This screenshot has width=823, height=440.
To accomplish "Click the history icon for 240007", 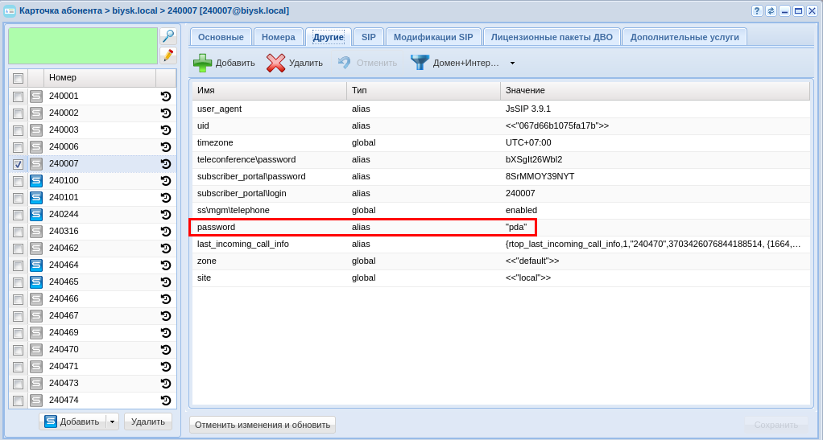I will [166, 163].
